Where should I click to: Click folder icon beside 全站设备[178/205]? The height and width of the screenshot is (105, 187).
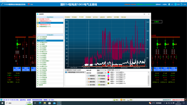click(x=38, y=19)
